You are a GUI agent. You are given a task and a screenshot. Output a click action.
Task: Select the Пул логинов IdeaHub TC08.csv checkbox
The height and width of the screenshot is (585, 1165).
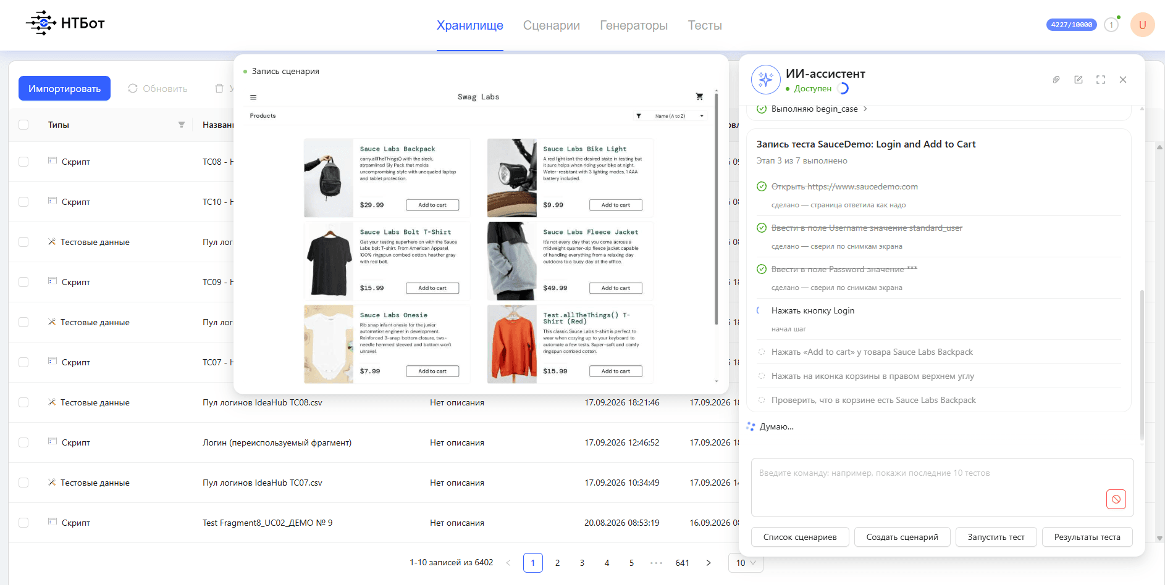pyautogui.click(x=23, y=402)
